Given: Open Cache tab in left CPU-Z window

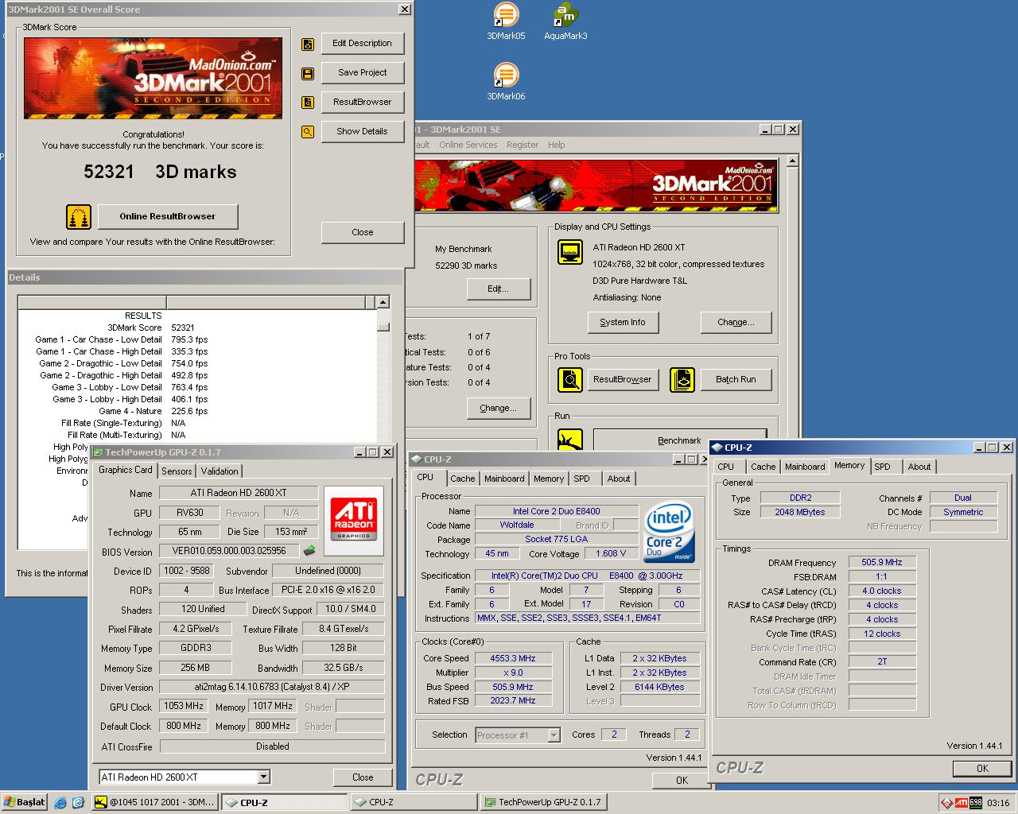Looking at the screenshot, I should coord(463,479).
